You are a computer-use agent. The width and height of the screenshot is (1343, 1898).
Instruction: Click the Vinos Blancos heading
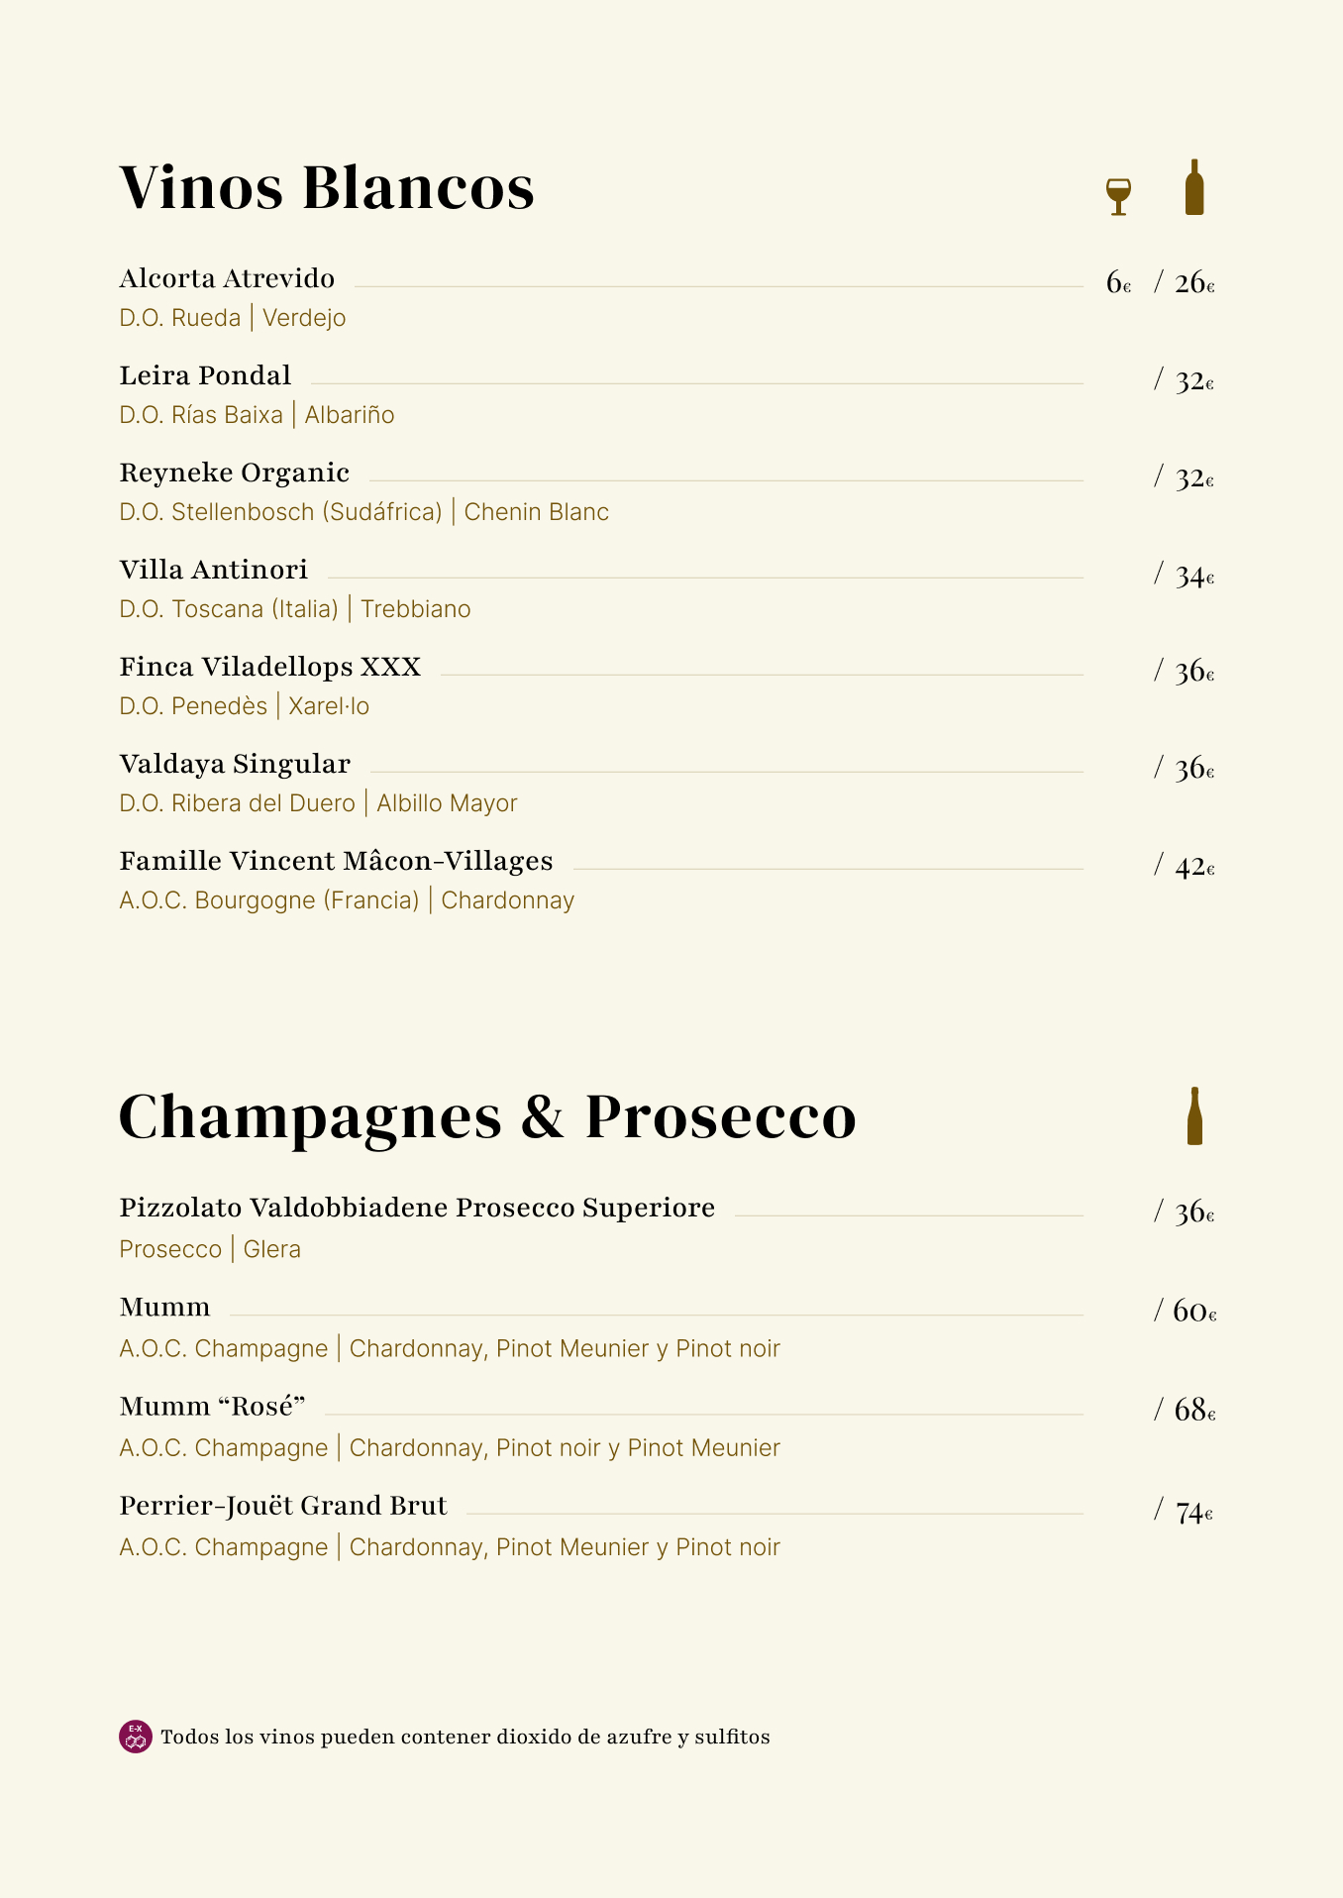[x=327, y=187]
